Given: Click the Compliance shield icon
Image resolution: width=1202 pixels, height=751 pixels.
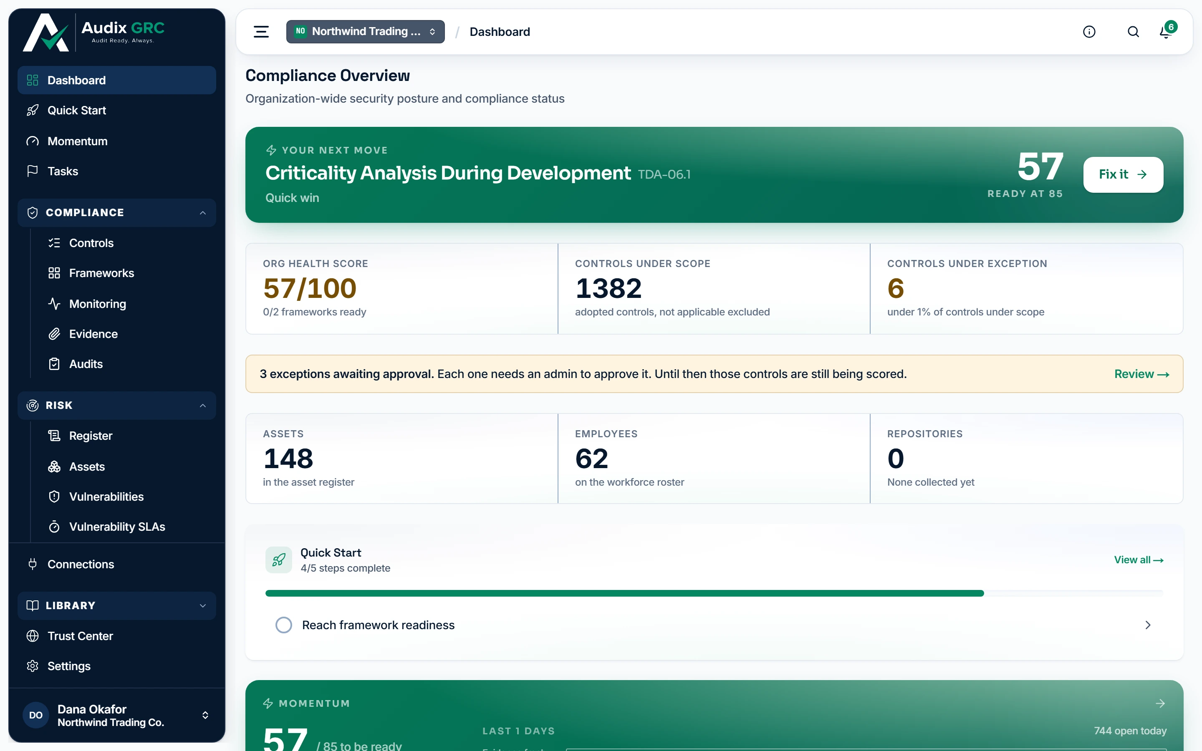Looking at the screenshot, I should 33,213.
